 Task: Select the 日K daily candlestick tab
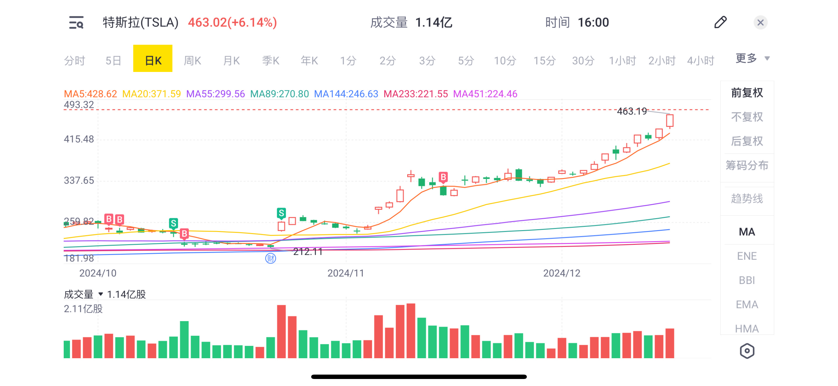(x=153, y=58)
